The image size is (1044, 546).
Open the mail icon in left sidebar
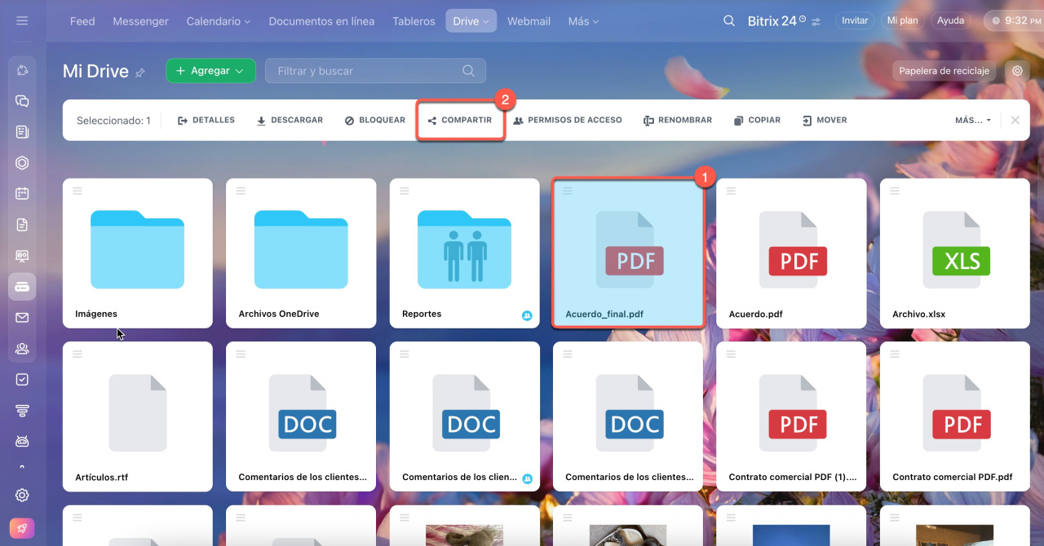22,318
